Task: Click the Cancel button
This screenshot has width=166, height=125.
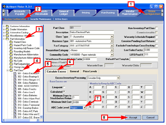Action: (150, 118)
